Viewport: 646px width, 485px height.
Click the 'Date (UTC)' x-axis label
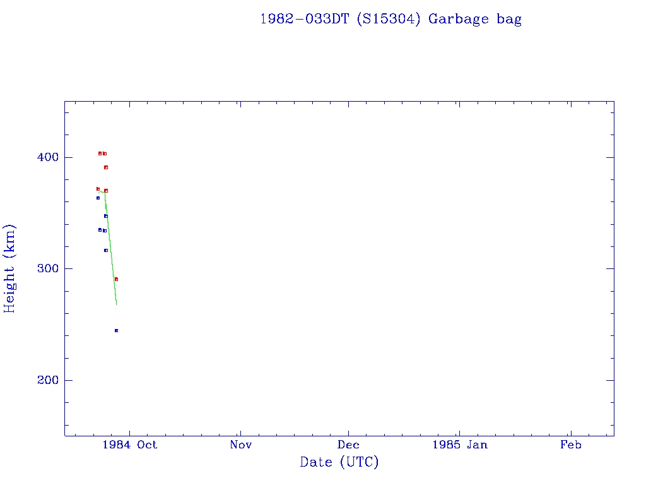pyautogui.click(x=339, y=462)
